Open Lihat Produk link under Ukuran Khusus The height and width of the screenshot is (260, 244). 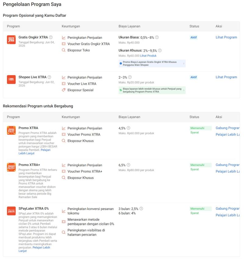(148, 56)
